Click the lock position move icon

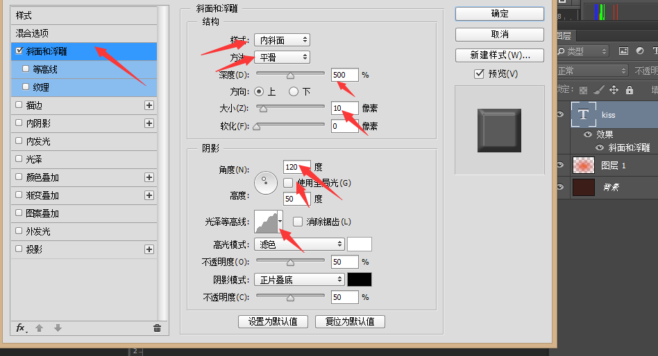coord(614,89)
